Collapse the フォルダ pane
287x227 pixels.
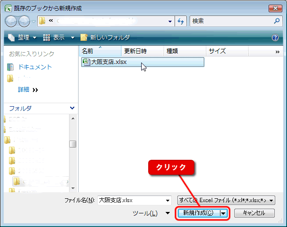tap(72, 108)
